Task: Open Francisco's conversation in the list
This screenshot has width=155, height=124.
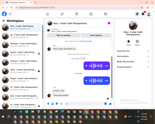Action: pos(21,62)
